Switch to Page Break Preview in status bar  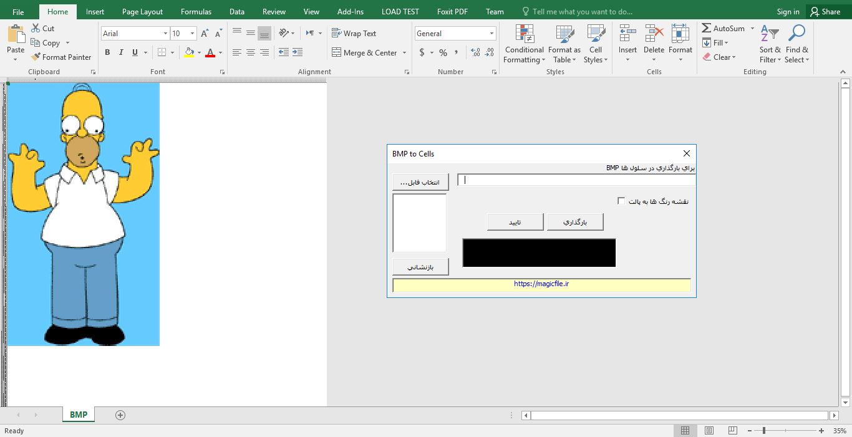click(x=733, y=431)
